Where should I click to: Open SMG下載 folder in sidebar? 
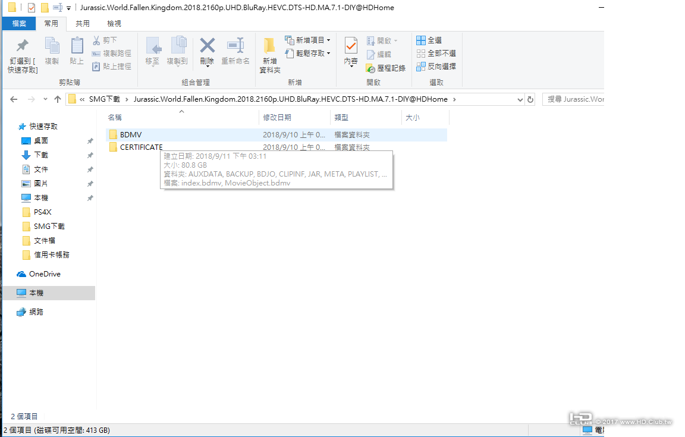tap(49, 227)
